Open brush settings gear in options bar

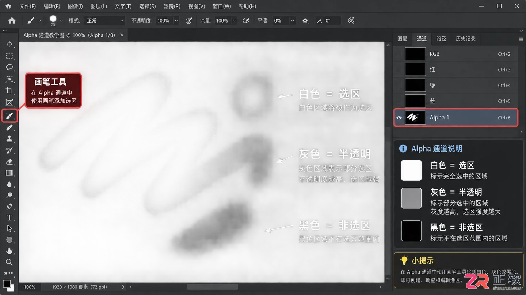[305, 21]
